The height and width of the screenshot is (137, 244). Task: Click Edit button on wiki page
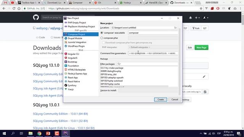[x=190, y=48]
